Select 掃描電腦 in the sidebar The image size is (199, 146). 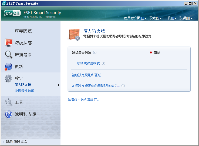point(23,55)
